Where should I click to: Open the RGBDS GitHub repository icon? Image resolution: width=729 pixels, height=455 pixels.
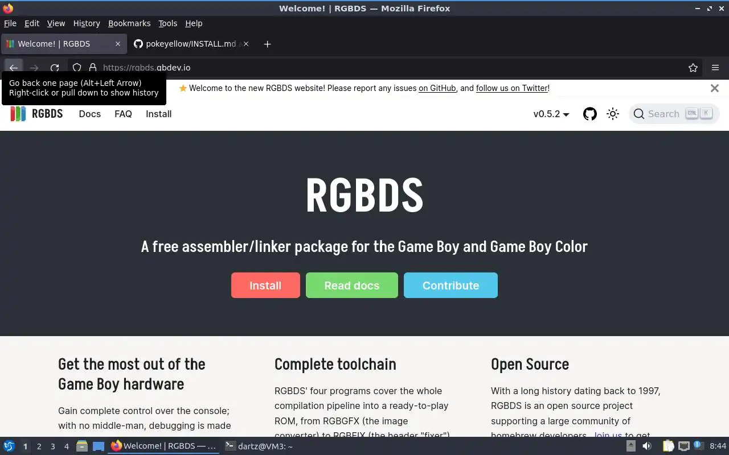(590, 114)
